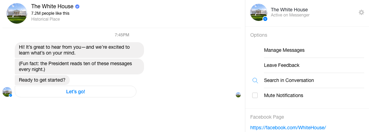Viewport: 369px width, 132px height.
Task: Open the White House avatar in the conversation header
Action: point(17,13)
